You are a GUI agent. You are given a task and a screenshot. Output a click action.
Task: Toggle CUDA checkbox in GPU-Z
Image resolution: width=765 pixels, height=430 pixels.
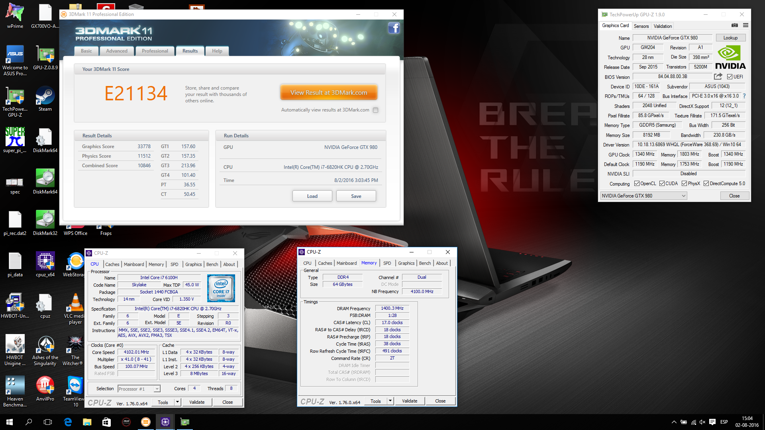pyautogui.click(x=662, y=184)
